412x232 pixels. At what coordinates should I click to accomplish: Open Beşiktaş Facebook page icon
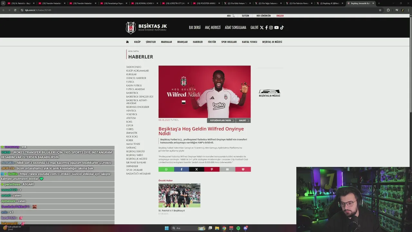(267, 28)
